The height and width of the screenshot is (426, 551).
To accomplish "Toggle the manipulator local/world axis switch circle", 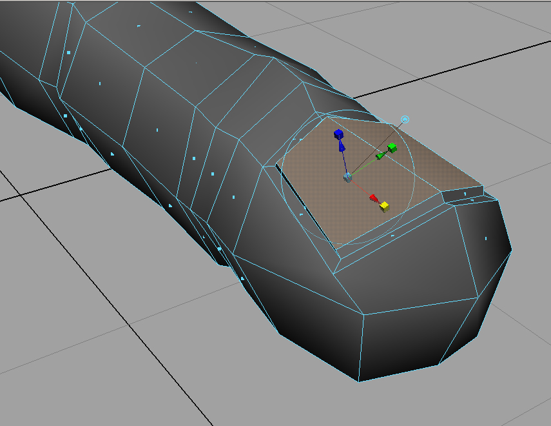I will pos(405,119).
